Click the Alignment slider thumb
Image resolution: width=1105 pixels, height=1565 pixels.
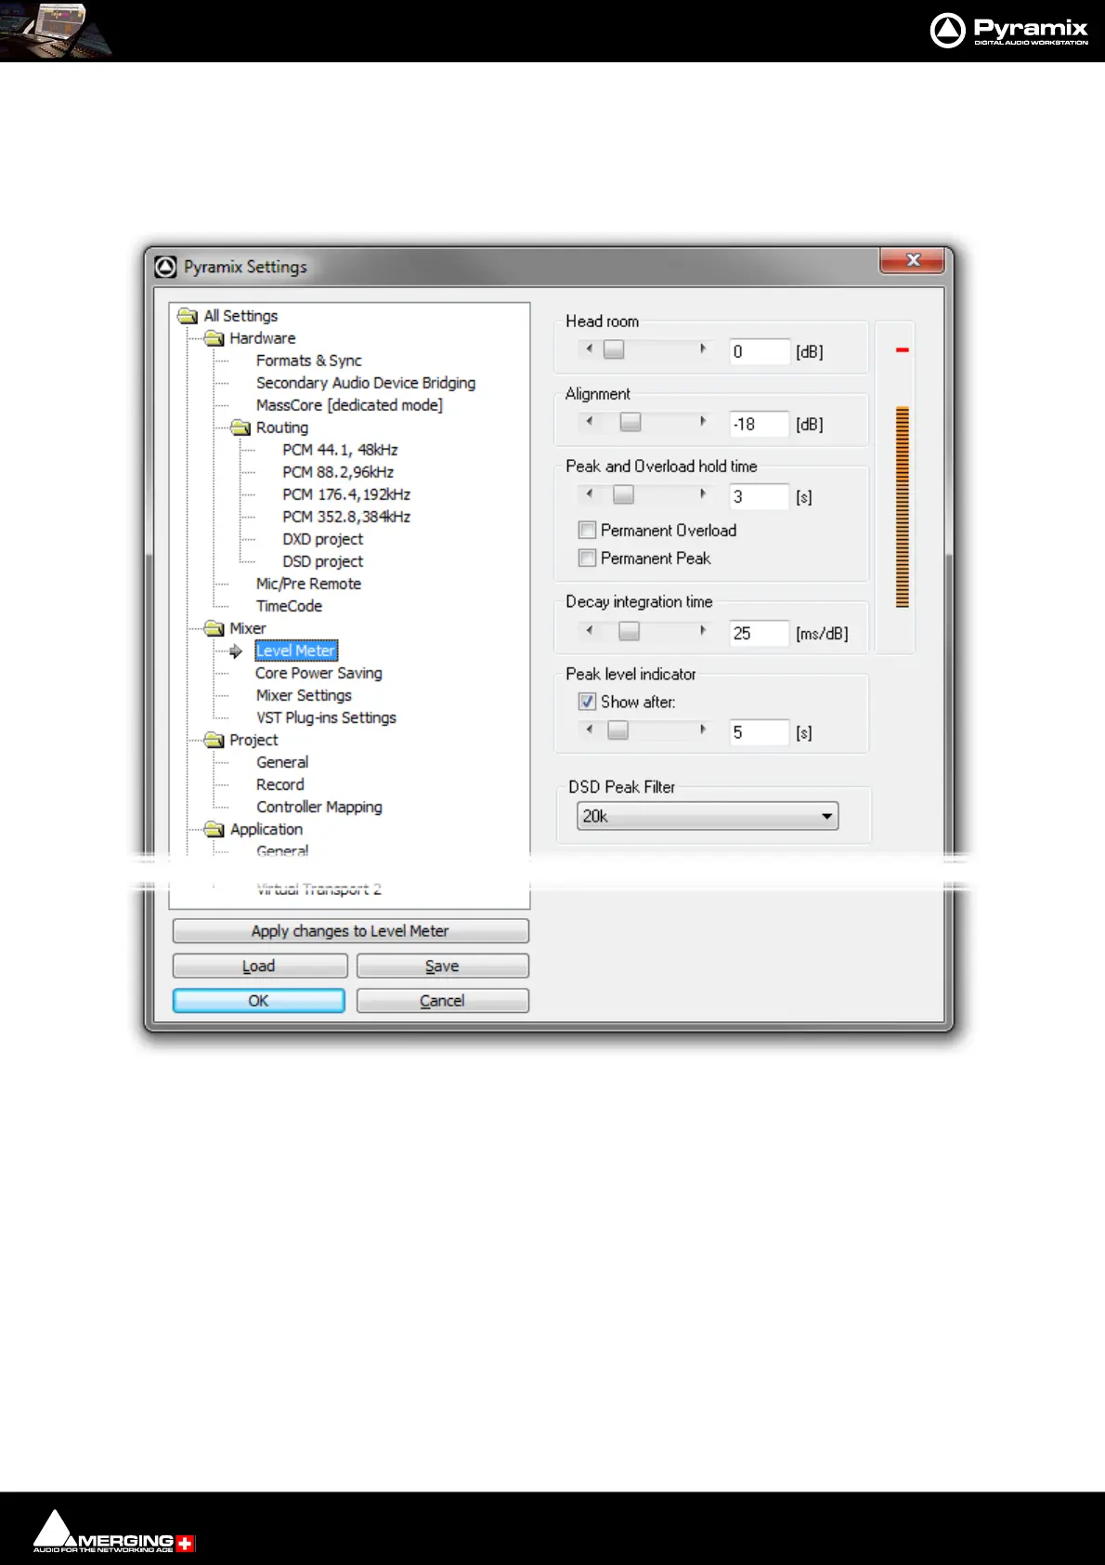tap(630, 421)
